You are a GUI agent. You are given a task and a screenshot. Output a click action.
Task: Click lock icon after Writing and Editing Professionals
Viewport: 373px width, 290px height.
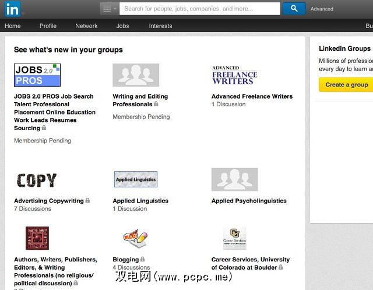click(156, 104)
